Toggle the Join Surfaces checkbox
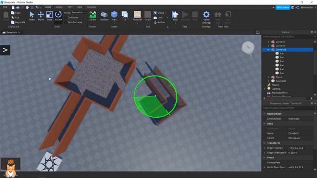 pos(65,22)
